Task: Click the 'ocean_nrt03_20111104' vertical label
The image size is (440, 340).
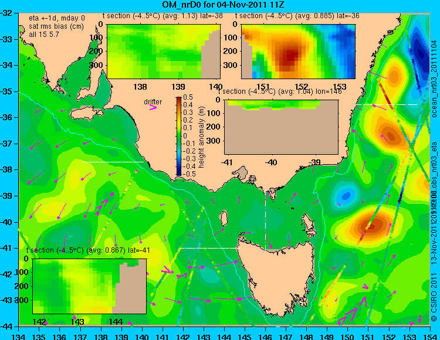Action: [x=434, y=79]
